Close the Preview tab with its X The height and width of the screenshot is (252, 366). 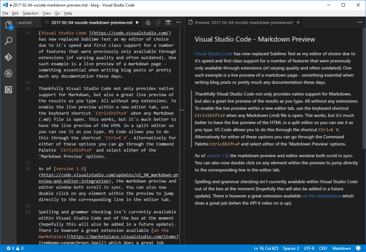coord(298,22)
